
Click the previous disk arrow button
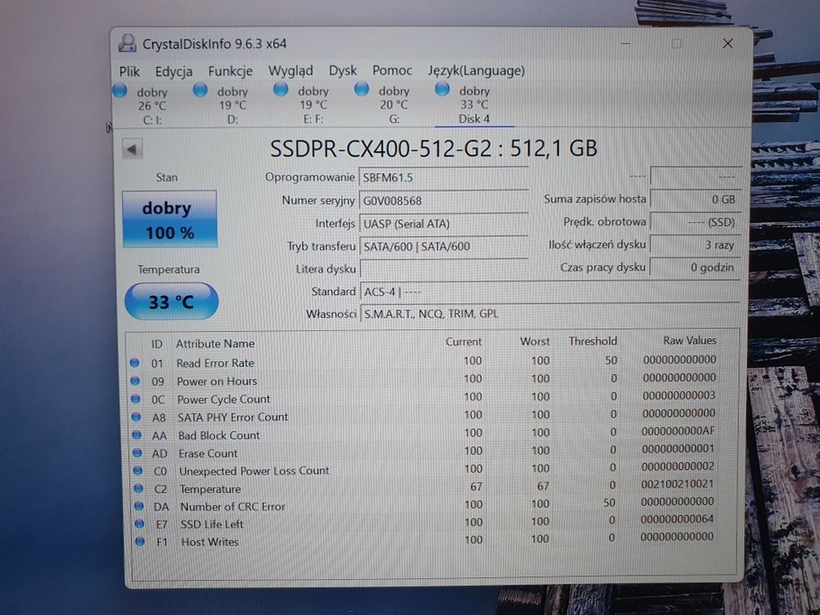point(133,149)
